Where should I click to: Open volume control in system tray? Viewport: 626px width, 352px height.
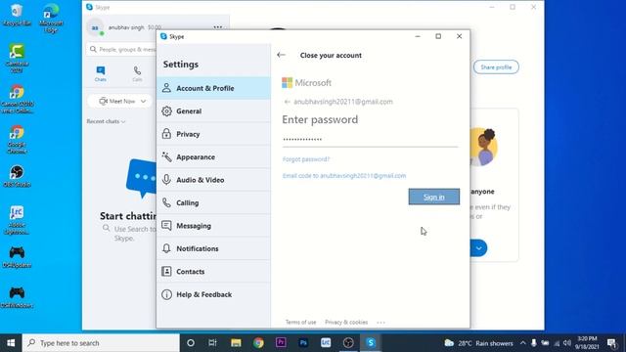pyautogui.click(x=567, y=343)
